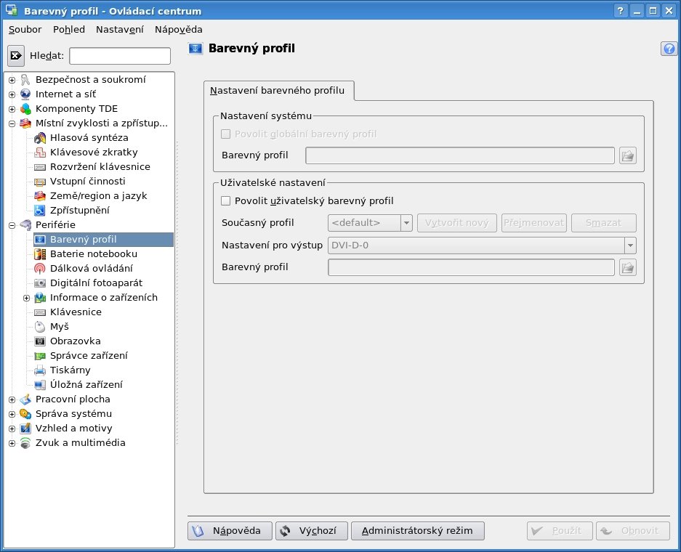Click the Rozvržení klávesnice keyboard icon
This screenshot has width=681, height=552.
click(x=40, y=166)
